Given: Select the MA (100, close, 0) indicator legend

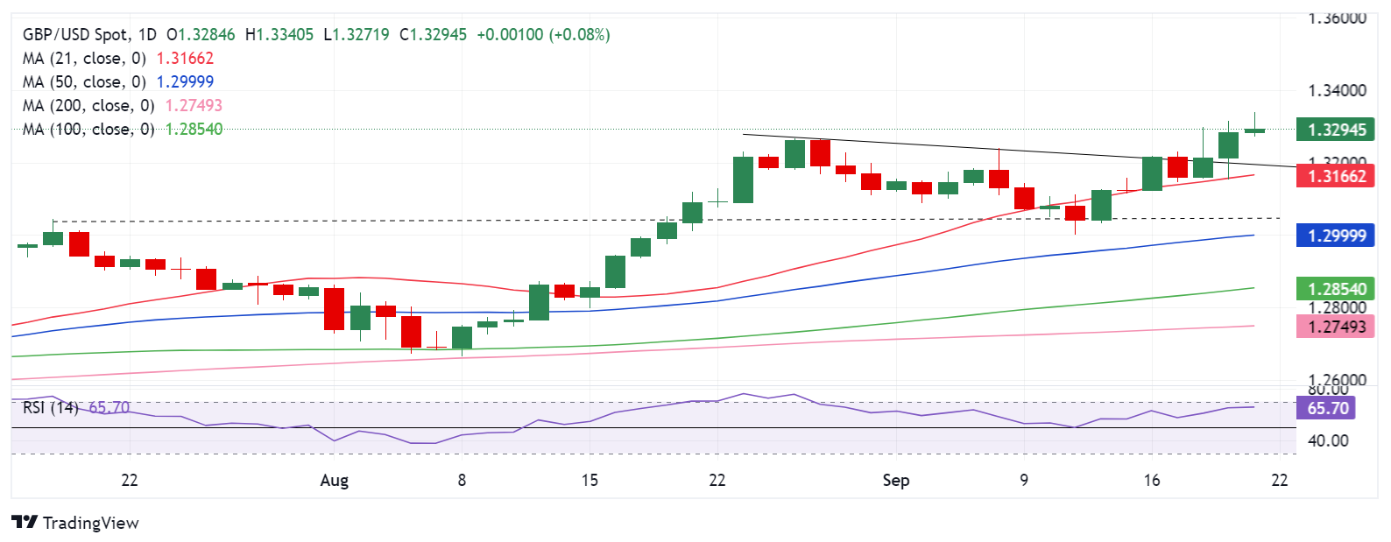Looking at the screenshot, I should click(88, 130).
